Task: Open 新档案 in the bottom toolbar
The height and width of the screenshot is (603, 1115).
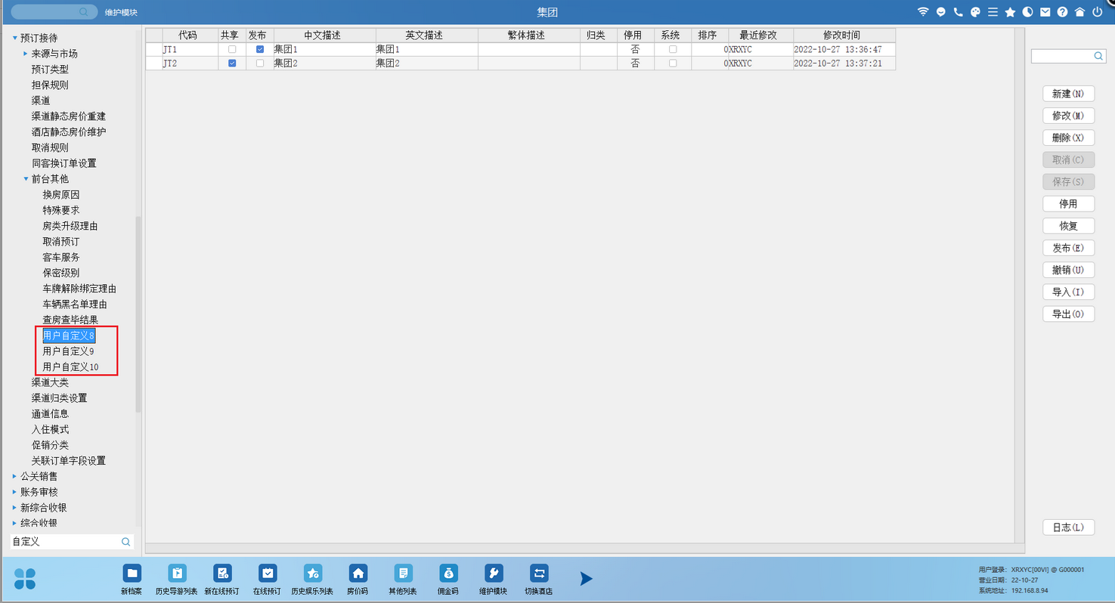Action: tap(132, 579)
